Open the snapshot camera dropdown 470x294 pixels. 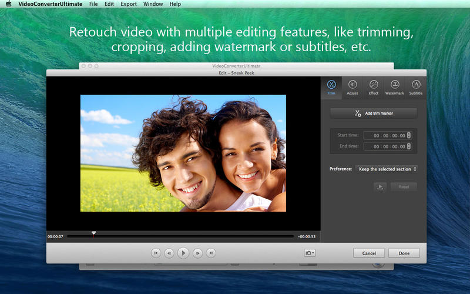(x=310, y=253)
